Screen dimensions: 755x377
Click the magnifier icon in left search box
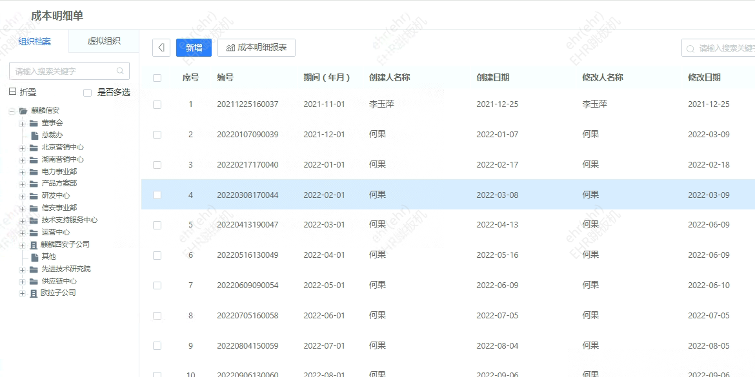120,71
